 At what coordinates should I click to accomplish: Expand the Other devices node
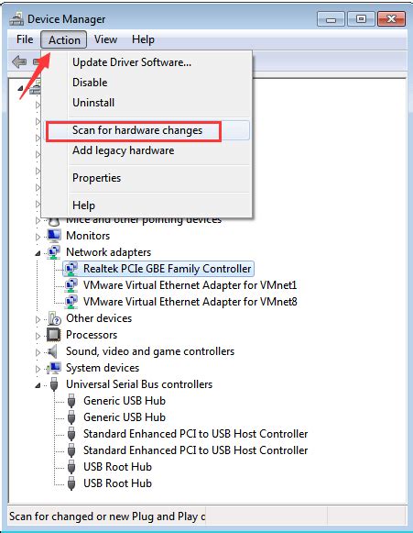[x=38, y=319]
